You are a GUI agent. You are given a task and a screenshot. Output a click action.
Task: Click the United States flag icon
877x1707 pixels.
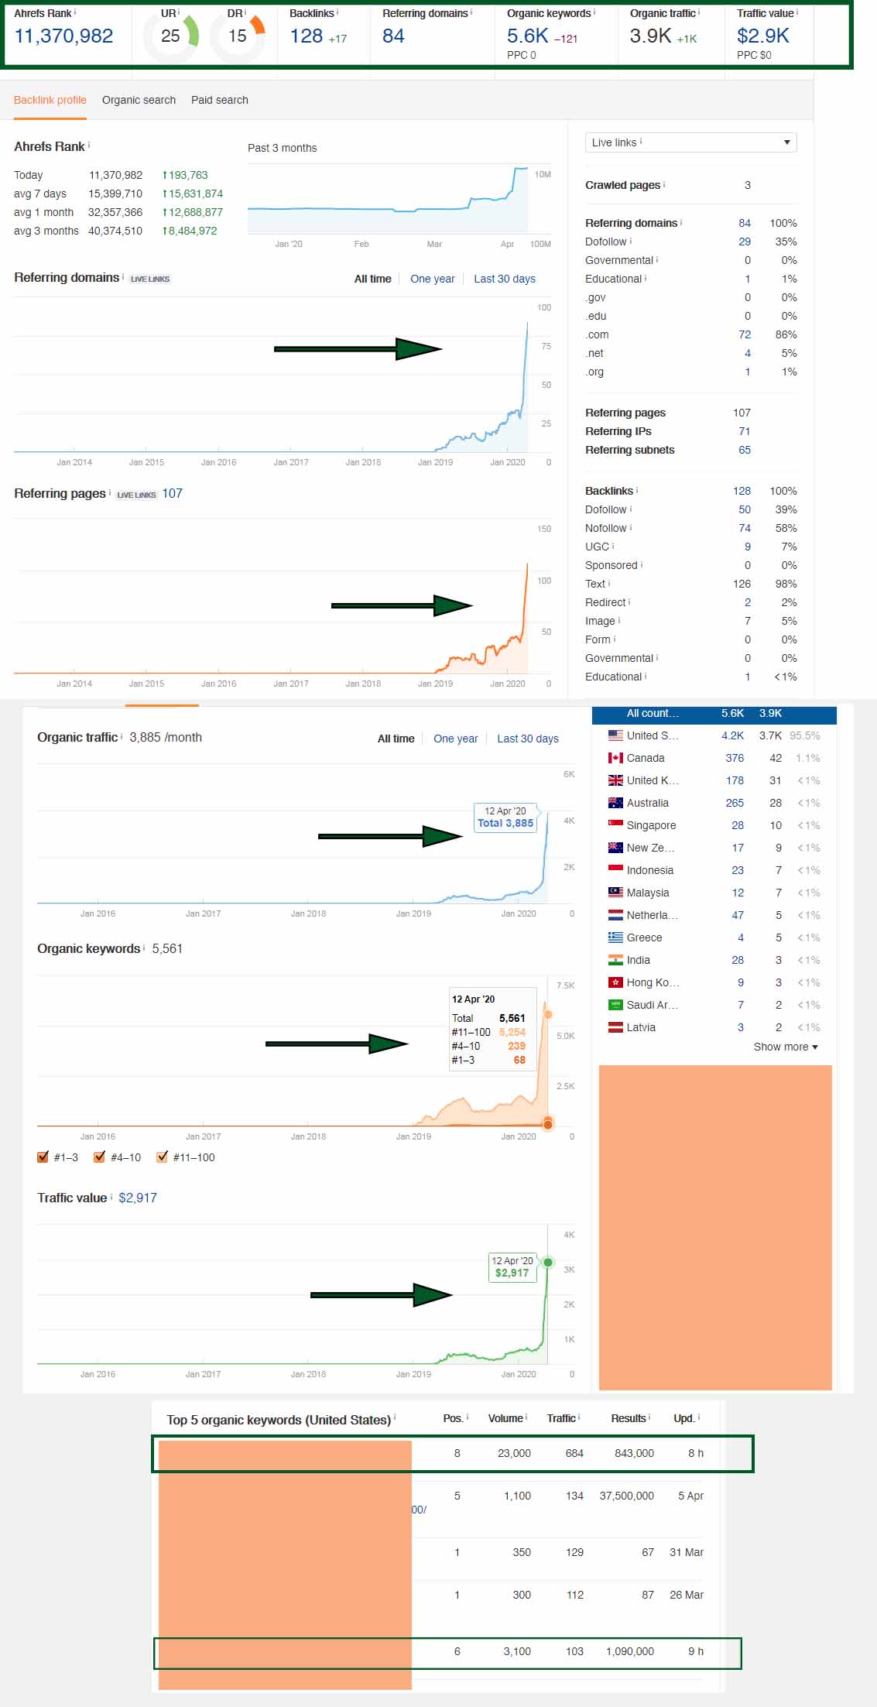(615, 735)
